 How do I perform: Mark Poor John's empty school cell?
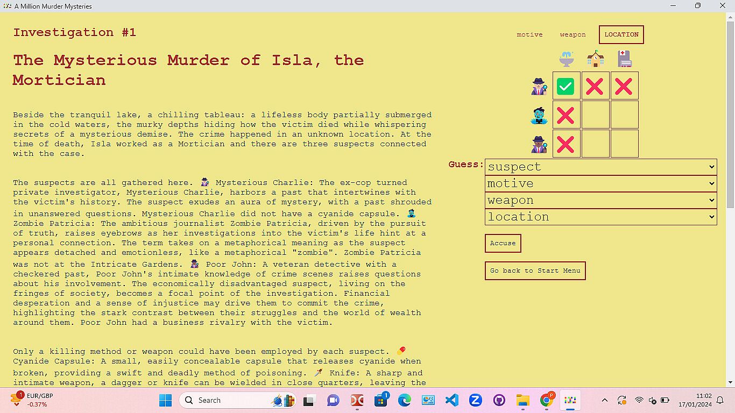(x=595, y=144)
